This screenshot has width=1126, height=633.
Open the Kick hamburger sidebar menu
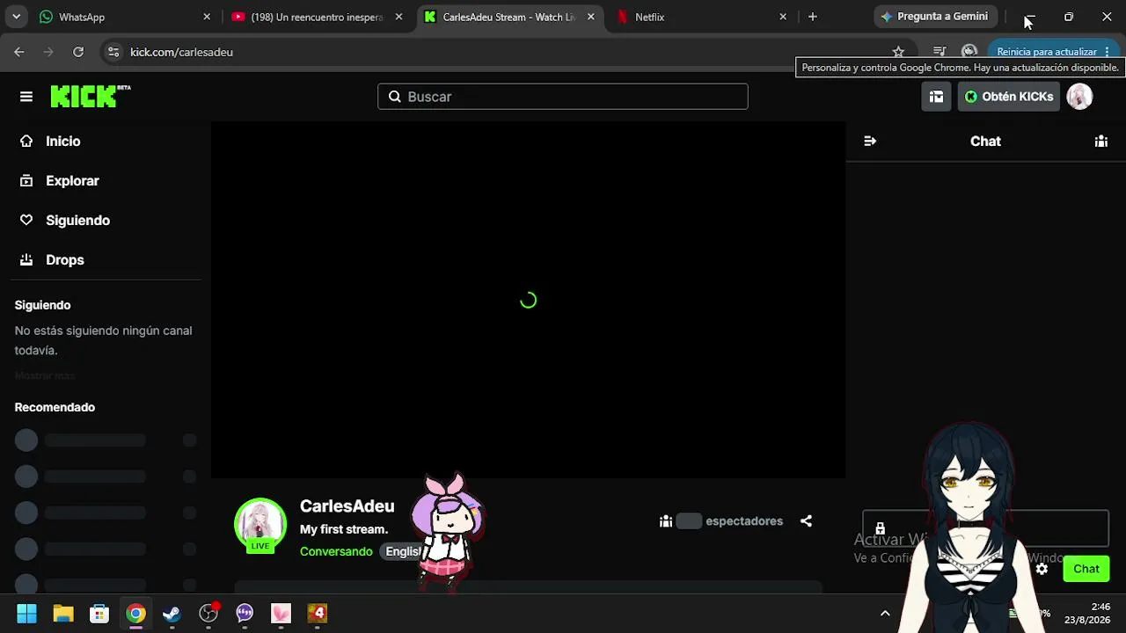coord(26,97)
